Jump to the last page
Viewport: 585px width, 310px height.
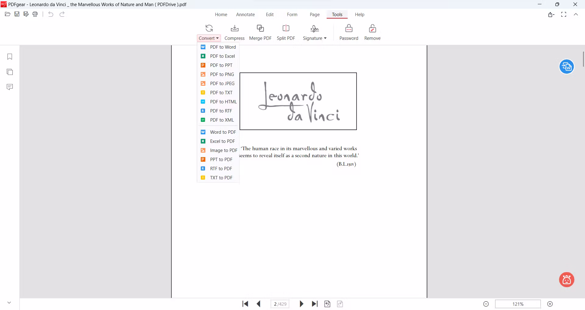pos(315,304)
